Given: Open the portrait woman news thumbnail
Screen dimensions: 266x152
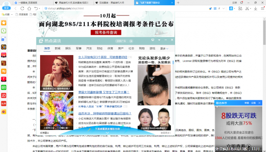Looking at the screenshot, I should pos(56,73).
